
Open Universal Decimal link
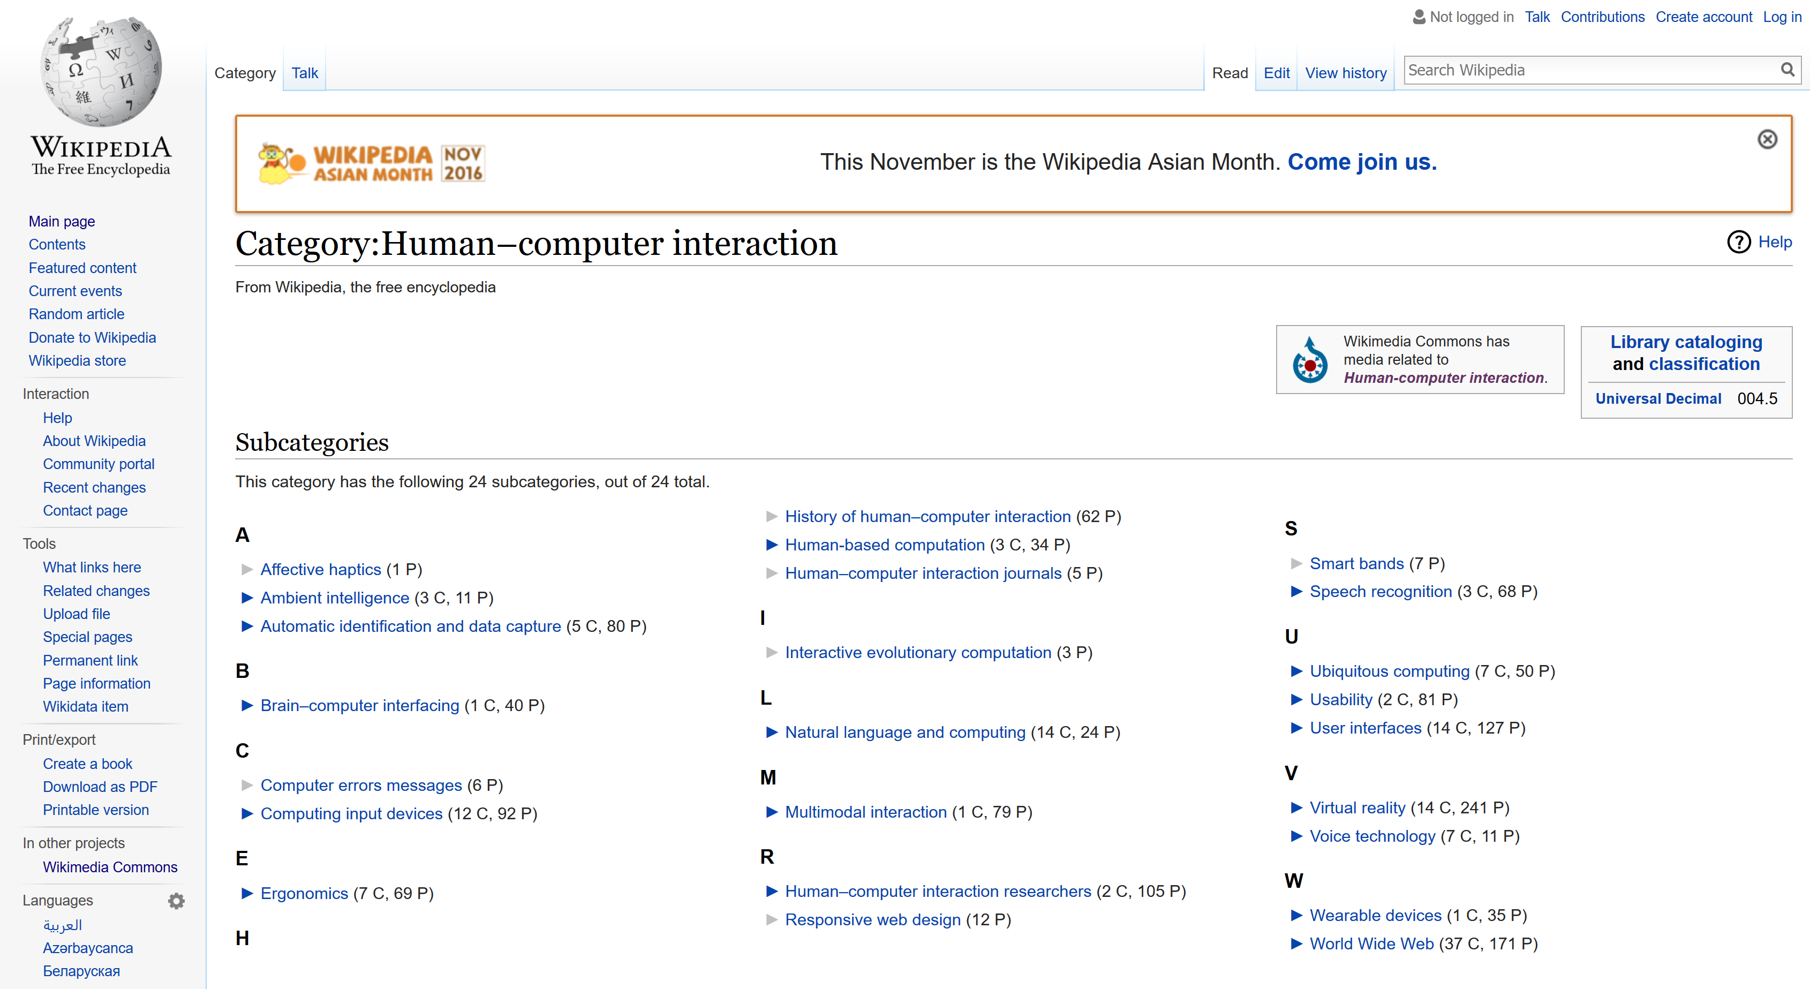1658,398
